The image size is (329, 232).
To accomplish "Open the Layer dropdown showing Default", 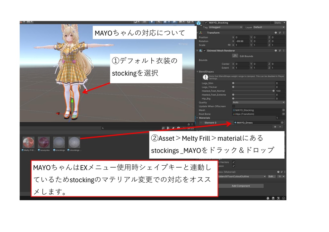I will click(x=269, y=27).
